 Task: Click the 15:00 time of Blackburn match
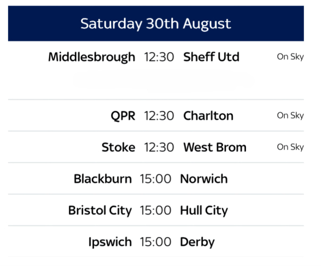[156, 179]
